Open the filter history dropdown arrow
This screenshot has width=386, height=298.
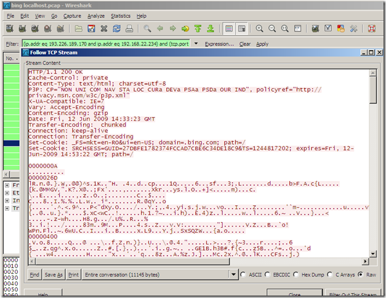coord(196,44)
